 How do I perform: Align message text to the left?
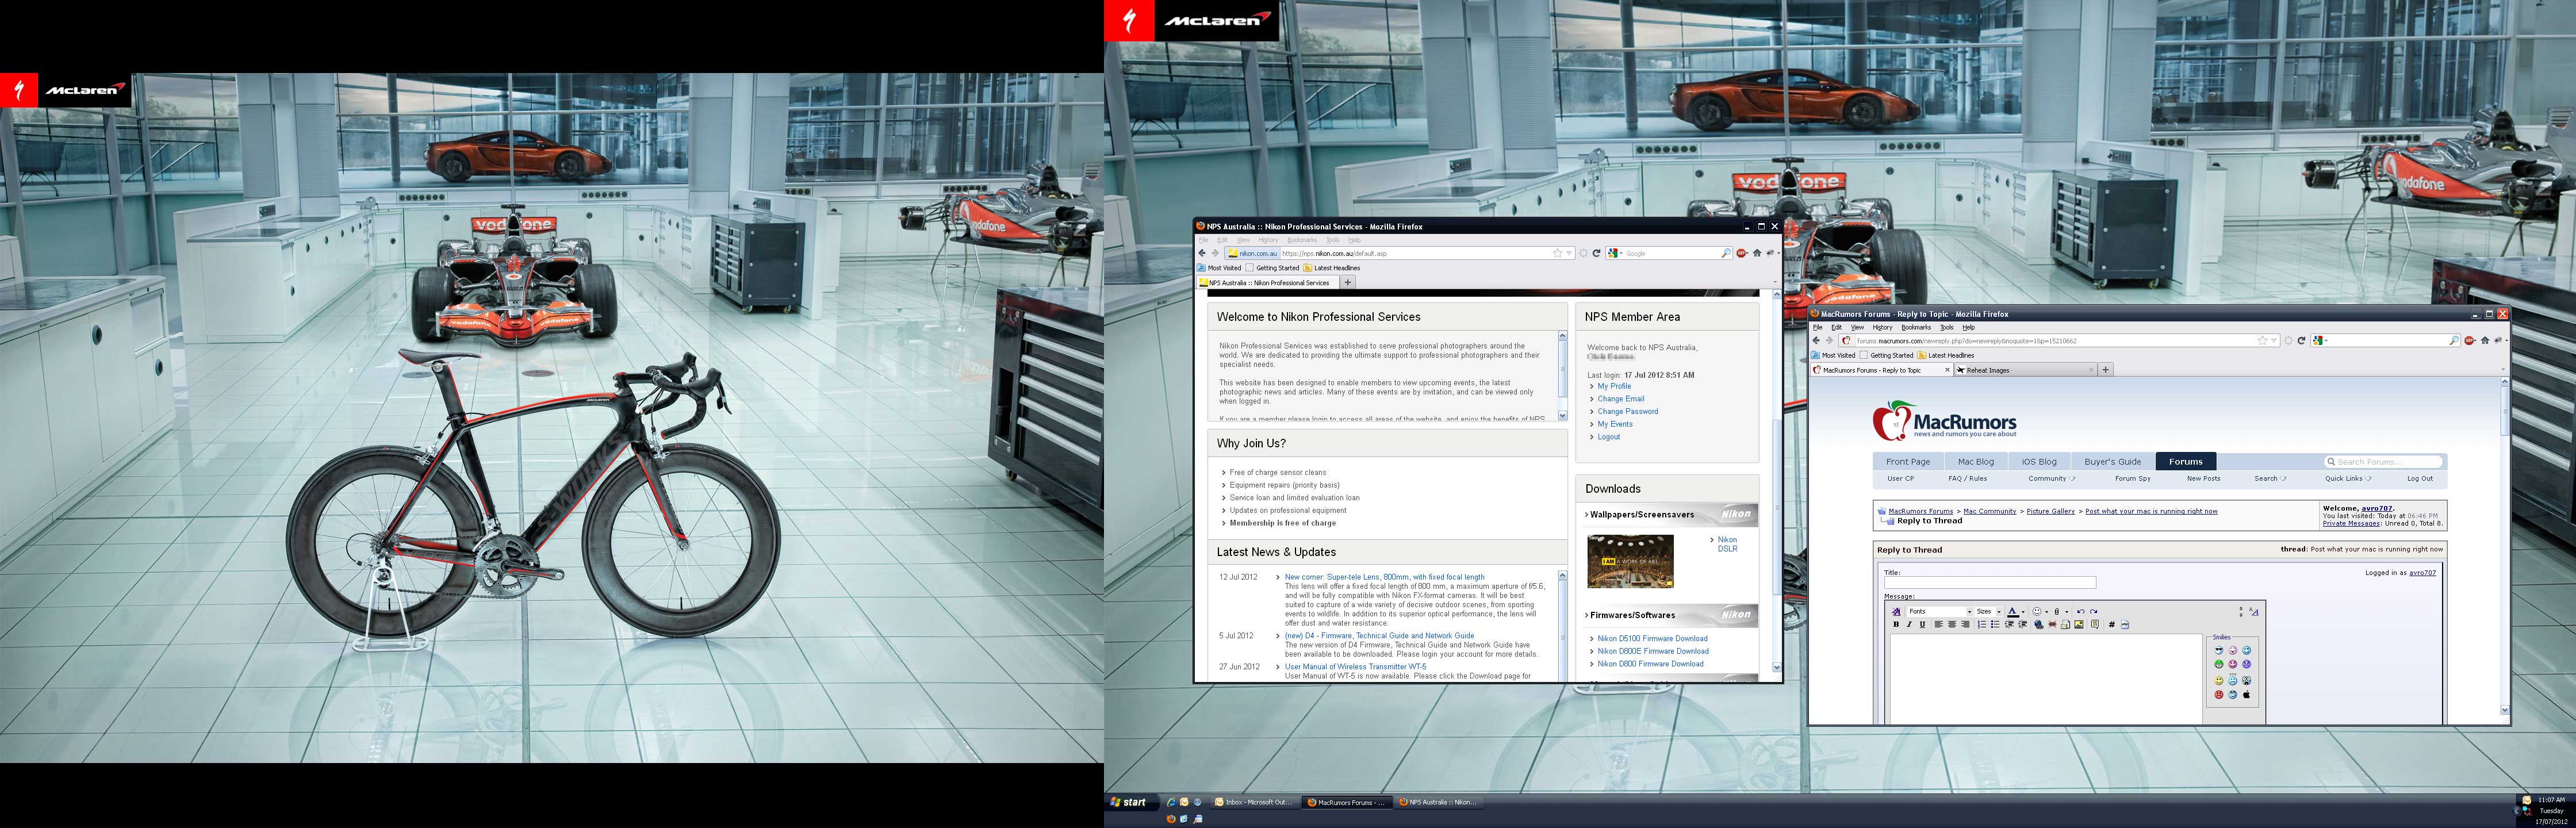pyautogui.click(x=1938, y=625)
